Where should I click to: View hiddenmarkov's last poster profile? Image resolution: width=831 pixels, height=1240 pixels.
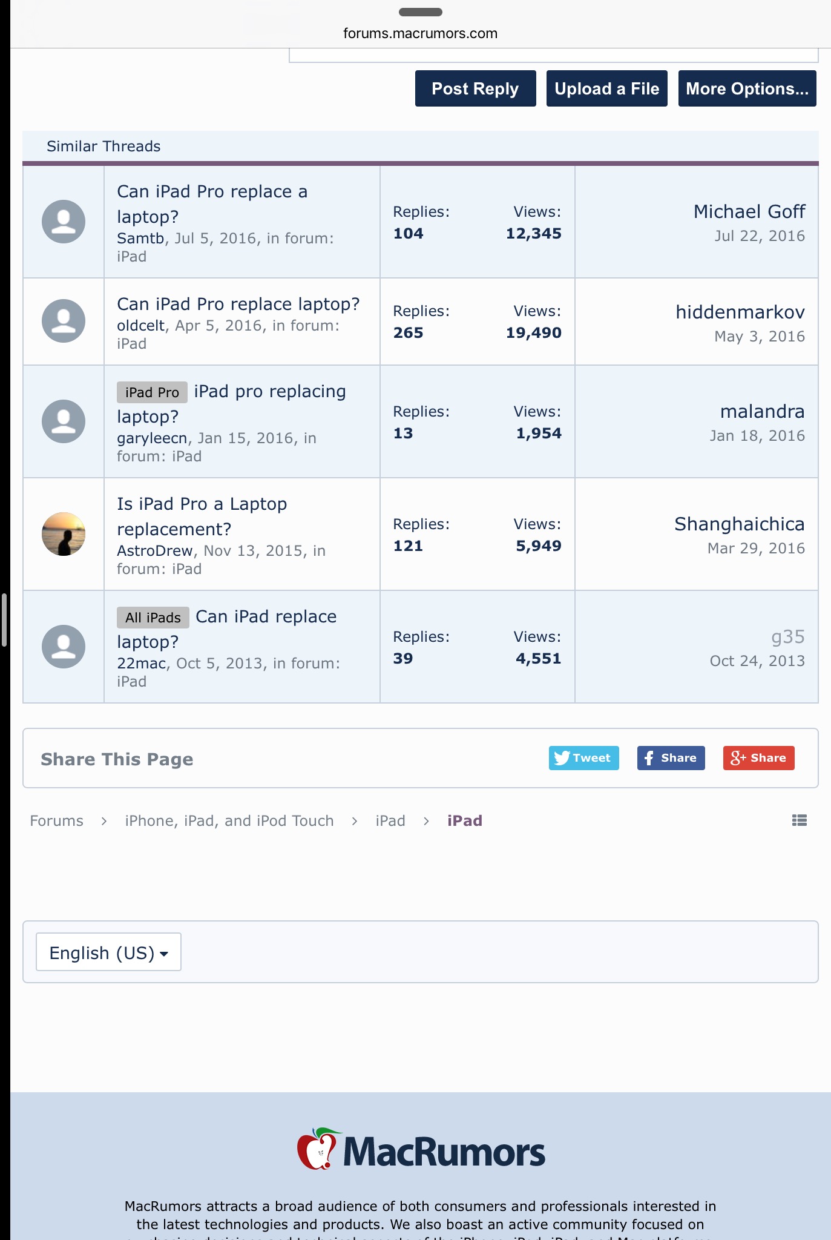point(740,312)
